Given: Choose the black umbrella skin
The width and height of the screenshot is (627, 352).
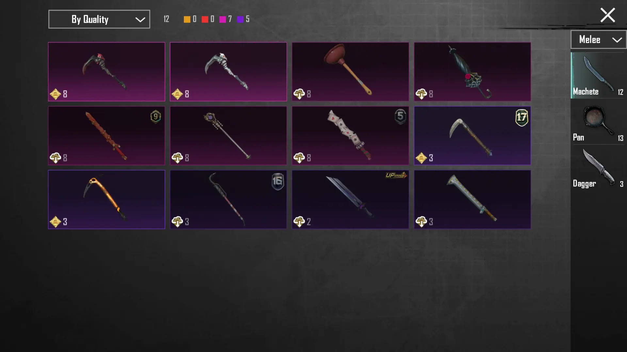Looking at the screenshot, I should [472, 72].
